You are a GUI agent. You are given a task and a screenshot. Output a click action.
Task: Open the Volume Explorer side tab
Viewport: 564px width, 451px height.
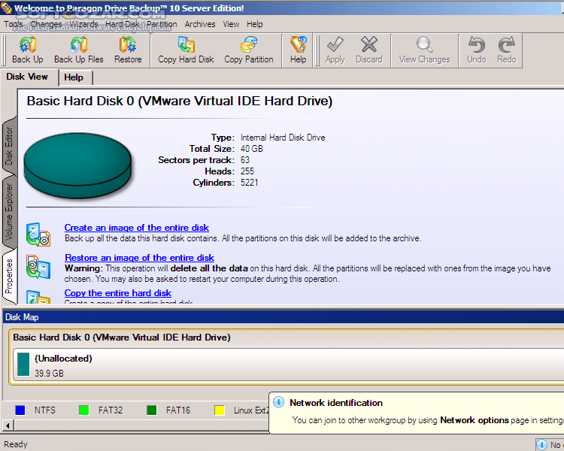pos(8,212)
